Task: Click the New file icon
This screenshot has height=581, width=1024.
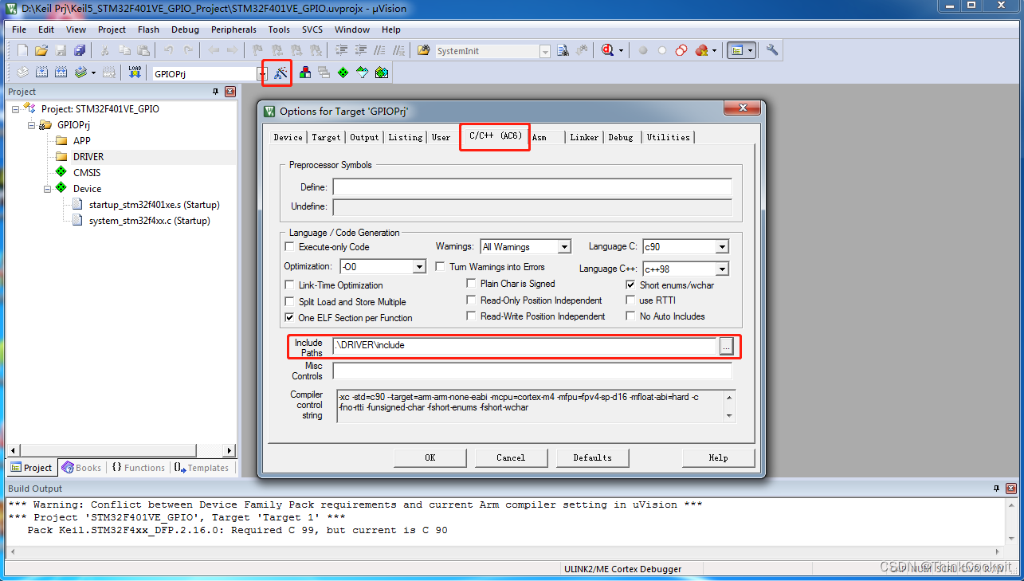Action: click(22, 50)
